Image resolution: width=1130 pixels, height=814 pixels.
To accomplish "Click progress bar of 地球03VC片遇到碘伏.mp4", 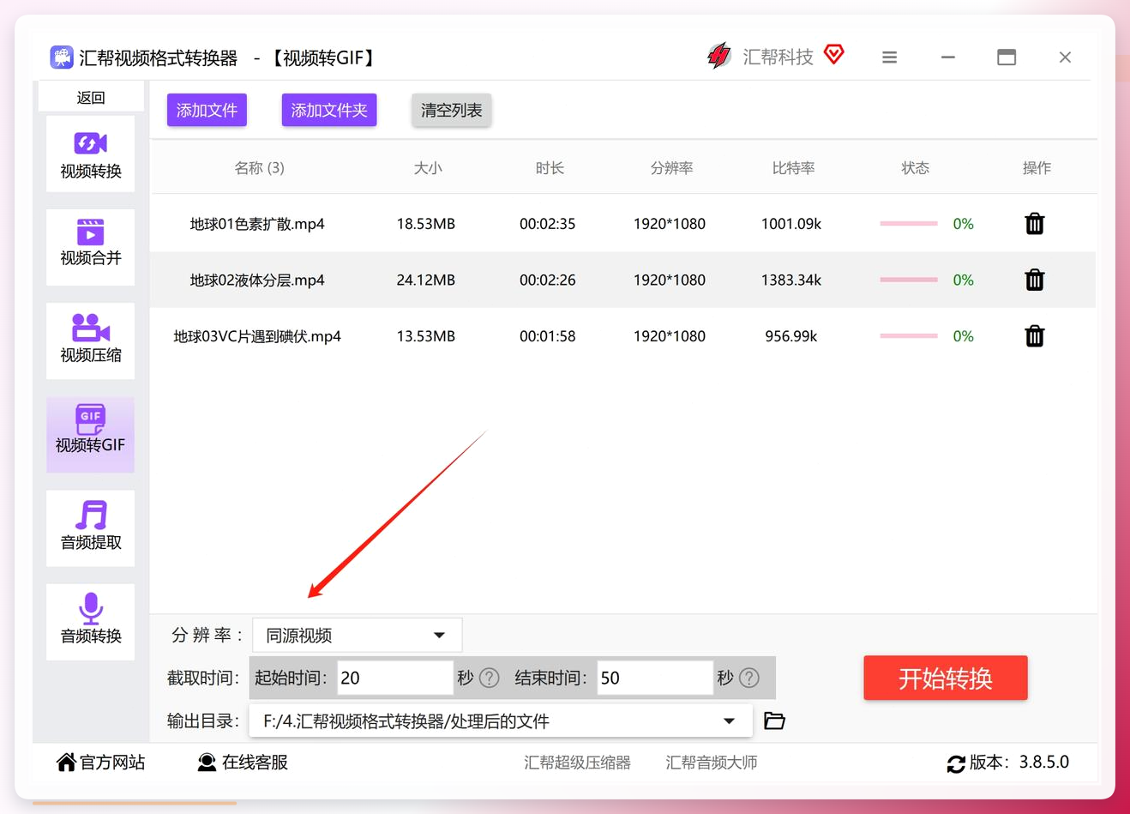I will click(909, 336).
